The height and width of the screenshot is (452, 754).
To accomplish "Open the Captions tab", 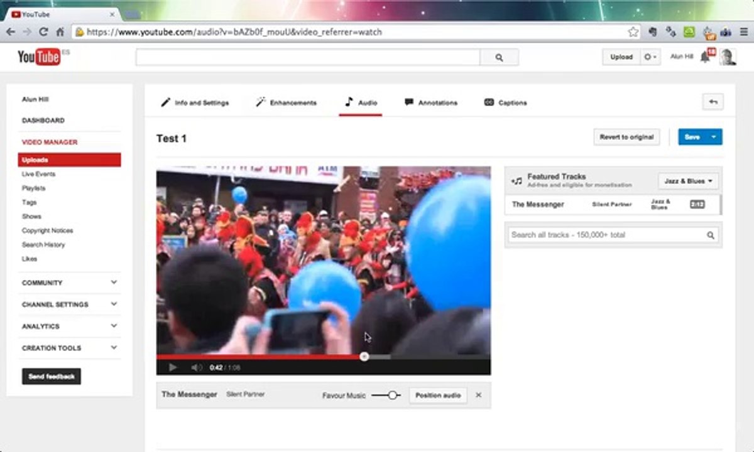I will (x=506, y=102).
